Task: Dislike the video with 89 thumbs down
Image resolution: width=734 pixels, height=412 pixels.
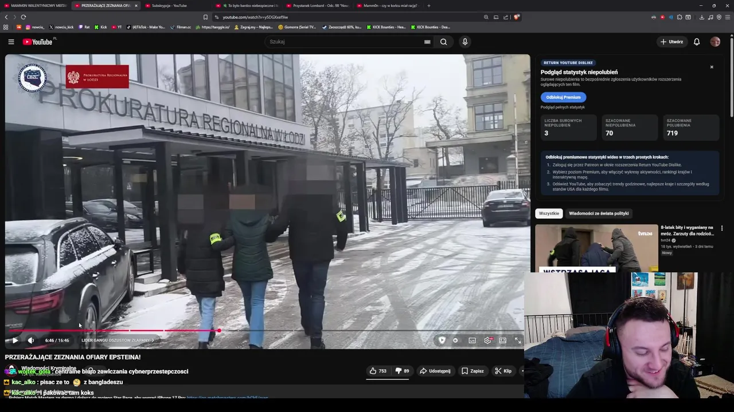Action: click(403, 371)
